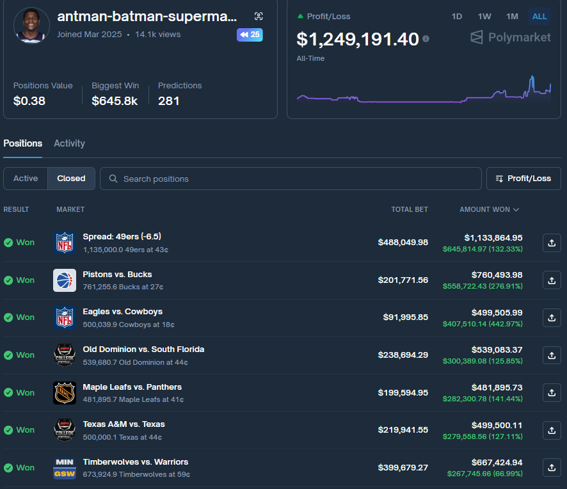
Task: Select the 1D profit range
Action: click(x=457, y=16)
